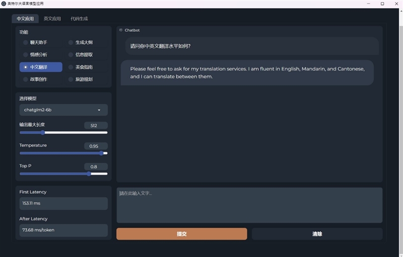Focus the 请在此输入文字 text input area
403x257 pixels.
[249, 205]
